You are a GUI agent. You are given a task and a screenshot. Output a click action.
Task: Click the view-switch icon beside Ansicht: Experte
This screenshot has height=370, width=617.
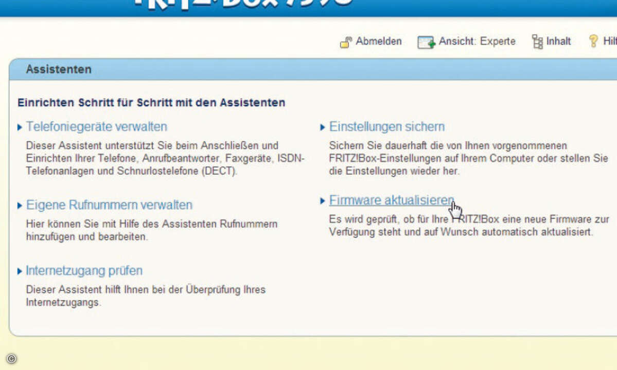pos(426,41)
